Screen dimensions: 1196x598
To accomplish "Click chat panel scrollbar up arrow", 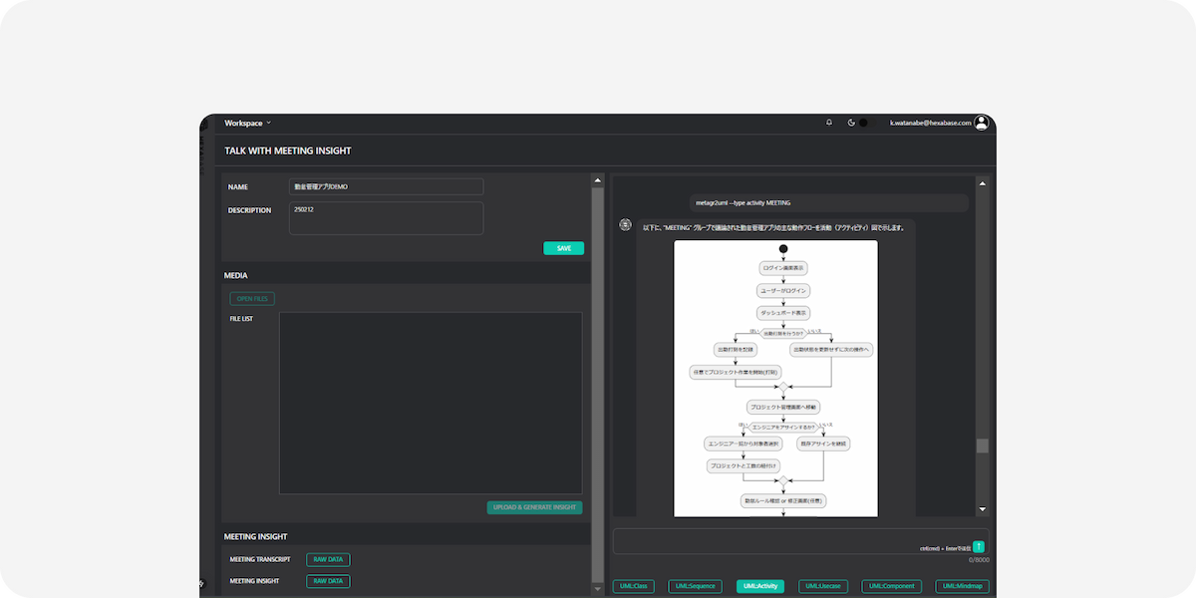I will (x=983, y=183).
